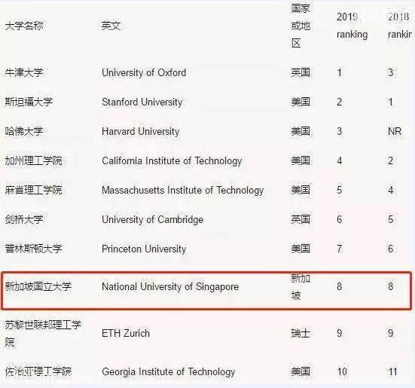Select the NR value in Harvard row
415x388 pixels.
(395, 131)
